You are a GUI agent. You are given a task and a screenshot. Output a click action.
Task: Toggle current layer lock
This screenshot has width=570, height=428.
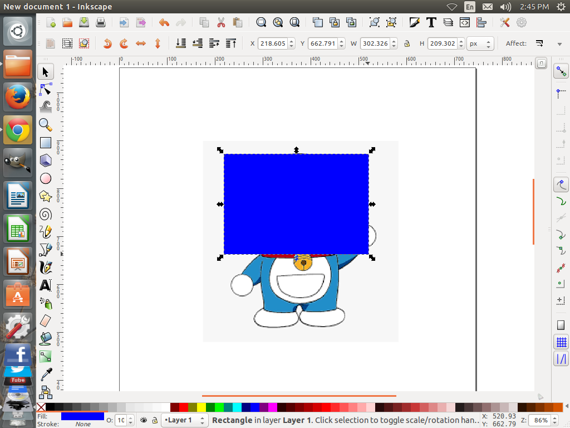coord(155,420)
